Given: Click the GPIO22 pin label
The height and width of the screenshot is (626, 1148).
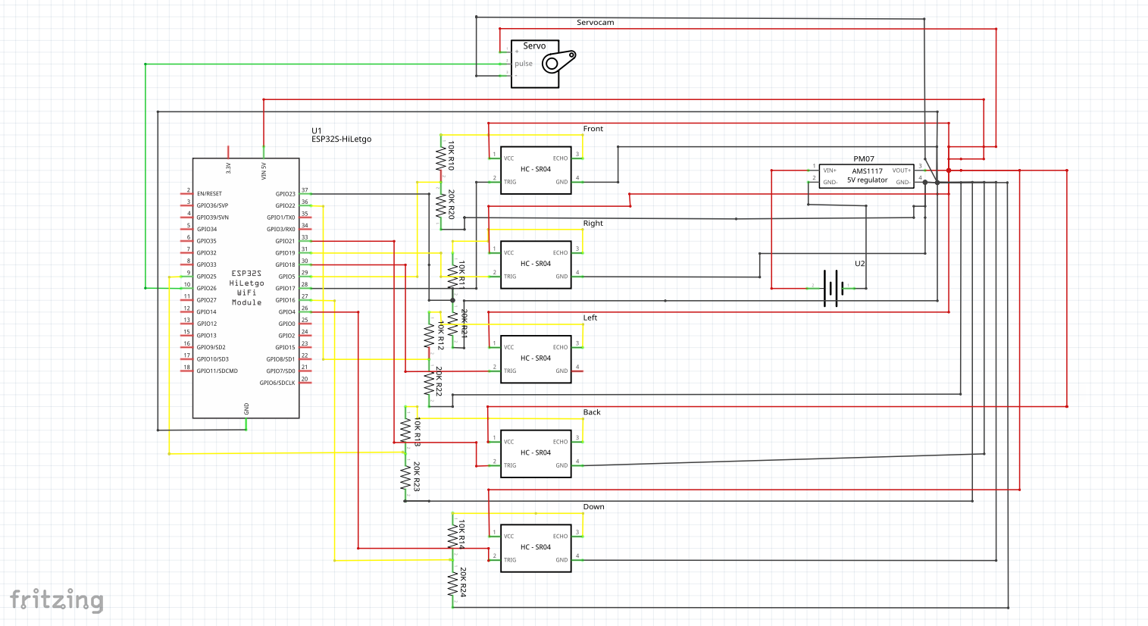Looking at the screenshot, I should pos(286,205).
